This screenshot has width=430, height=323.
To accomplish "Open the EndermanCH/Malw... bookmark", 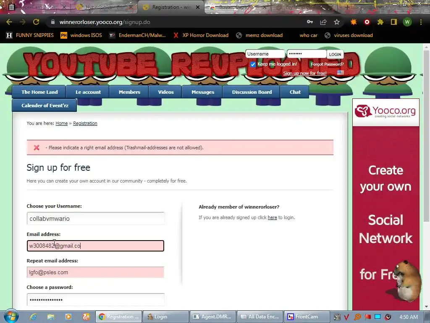I will 137,35.
